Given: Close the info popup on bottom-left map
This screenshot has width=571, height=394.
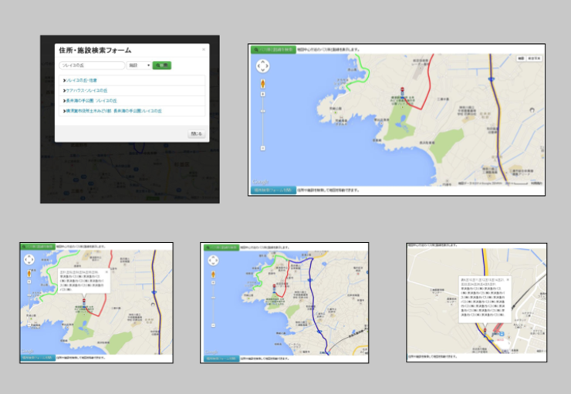Looking at the screenshot, I should click(106, 271).
